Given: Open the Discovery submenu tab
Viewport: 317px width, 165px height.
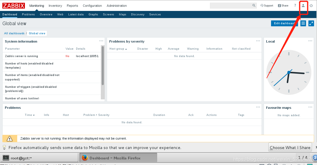Looking at the screenshot, I should click(x=138, y=14).
